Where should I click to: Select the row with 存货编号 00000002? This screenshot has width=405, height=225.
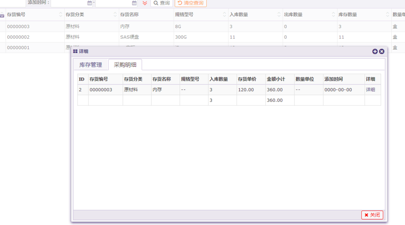[18, 37]
